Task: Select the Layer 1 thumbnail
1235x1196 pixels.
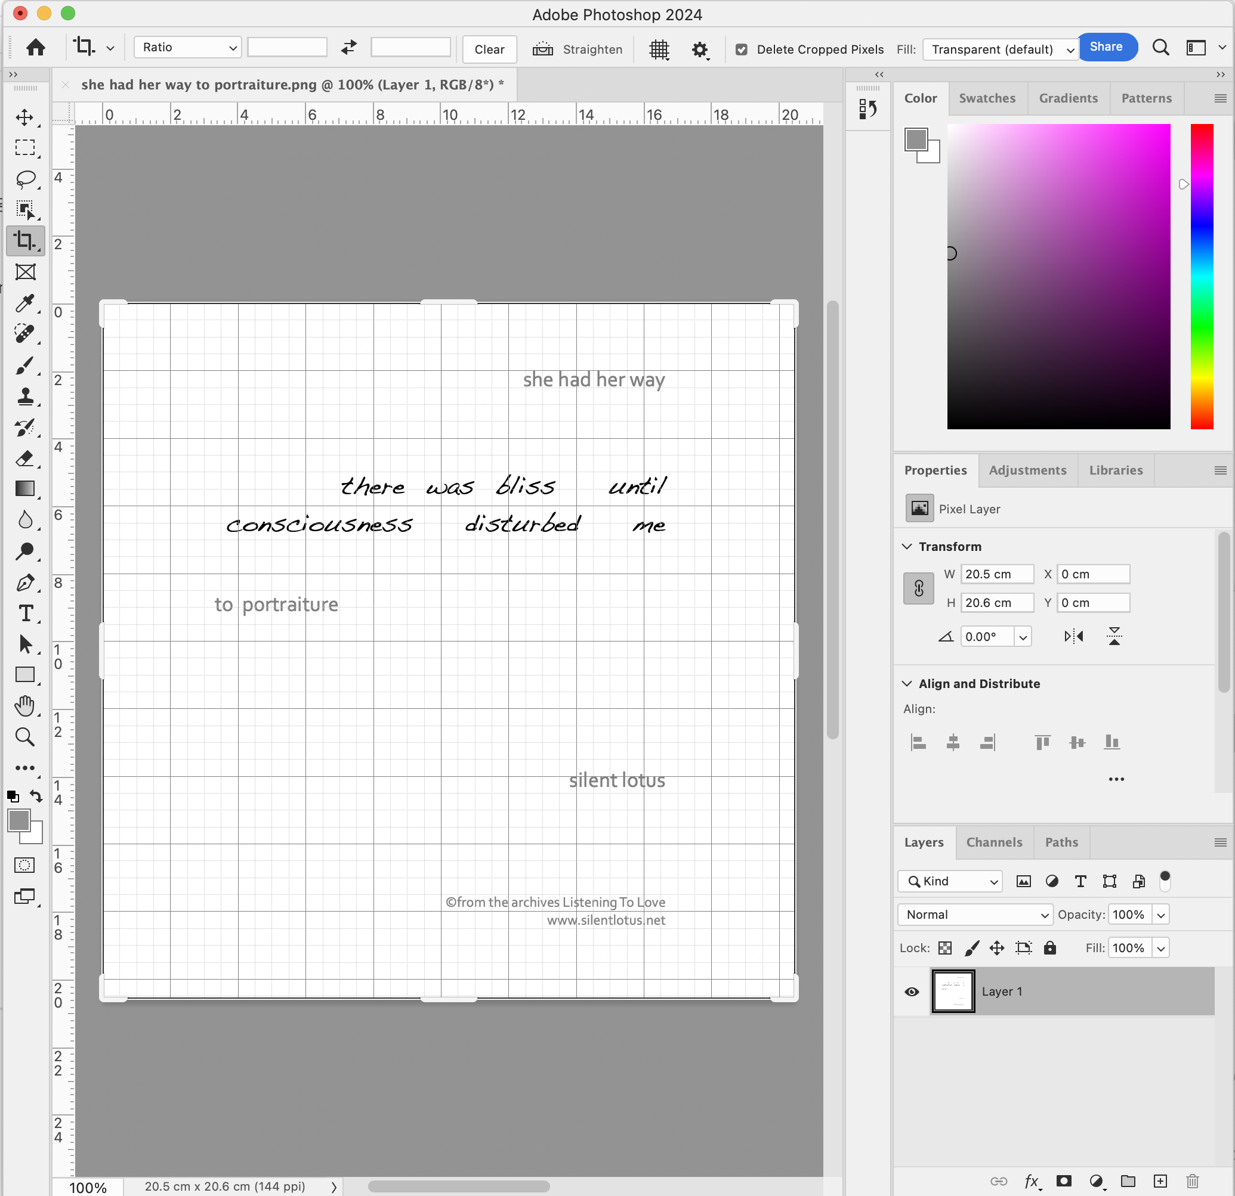Action: tap(952, 991)
